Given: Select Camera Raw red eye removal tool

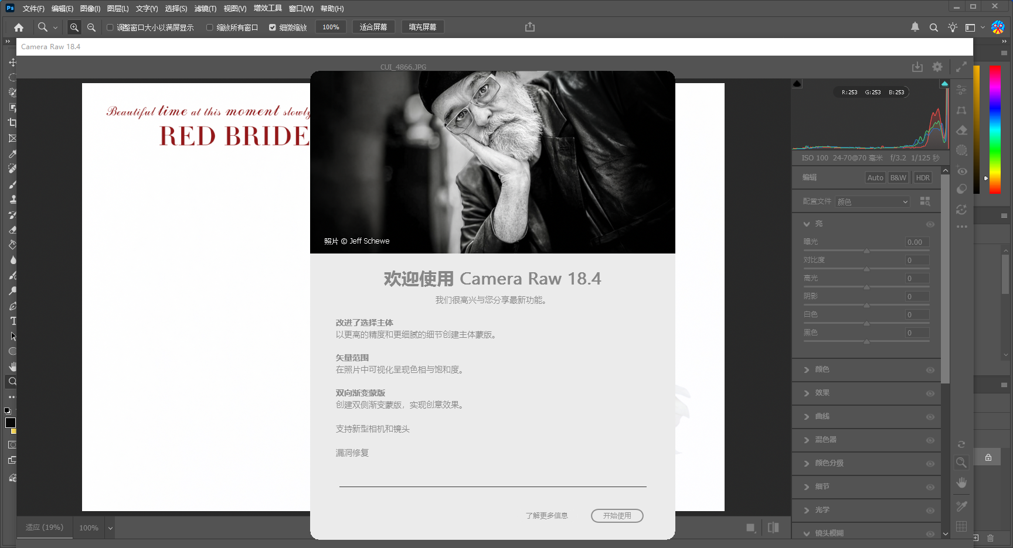Looking at the screenshot, I should pyautogui.click(x=962, y=171).
